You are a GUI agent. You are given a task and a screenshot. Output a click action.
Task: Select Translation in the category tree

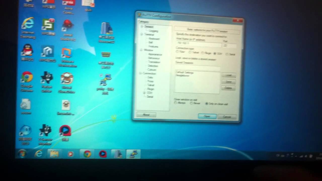coord(154,62)
